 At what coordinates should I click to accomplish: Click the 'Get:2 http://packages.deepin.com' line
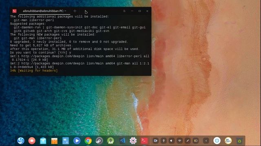point(80,65)
